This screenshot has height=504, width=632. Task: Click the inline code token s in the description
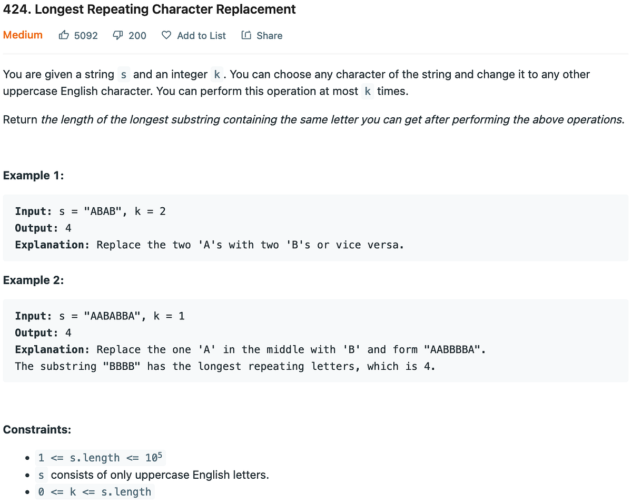[x=123, y=74]
